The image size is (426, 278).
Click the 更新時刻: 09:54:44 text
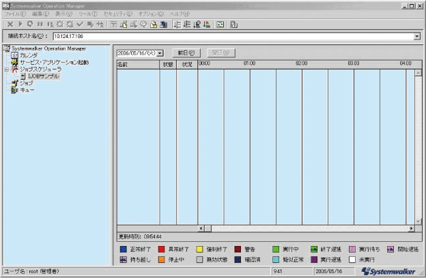click(x=140, y=236)
